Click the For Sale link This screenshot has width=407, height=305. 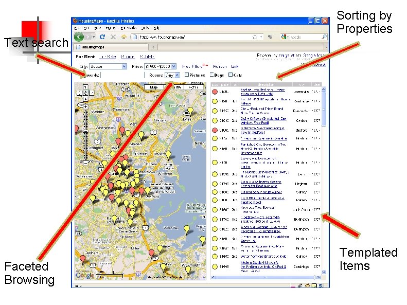[x=108, y=57]
